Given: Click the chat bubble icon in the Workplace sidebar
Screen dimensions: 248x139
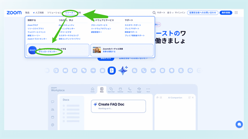Looking at the screenshot, I should click(x=53, y=102).
